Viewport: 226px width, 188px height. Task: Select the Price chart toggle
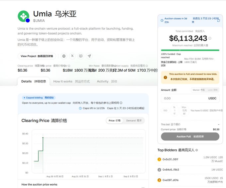(115, 121)
